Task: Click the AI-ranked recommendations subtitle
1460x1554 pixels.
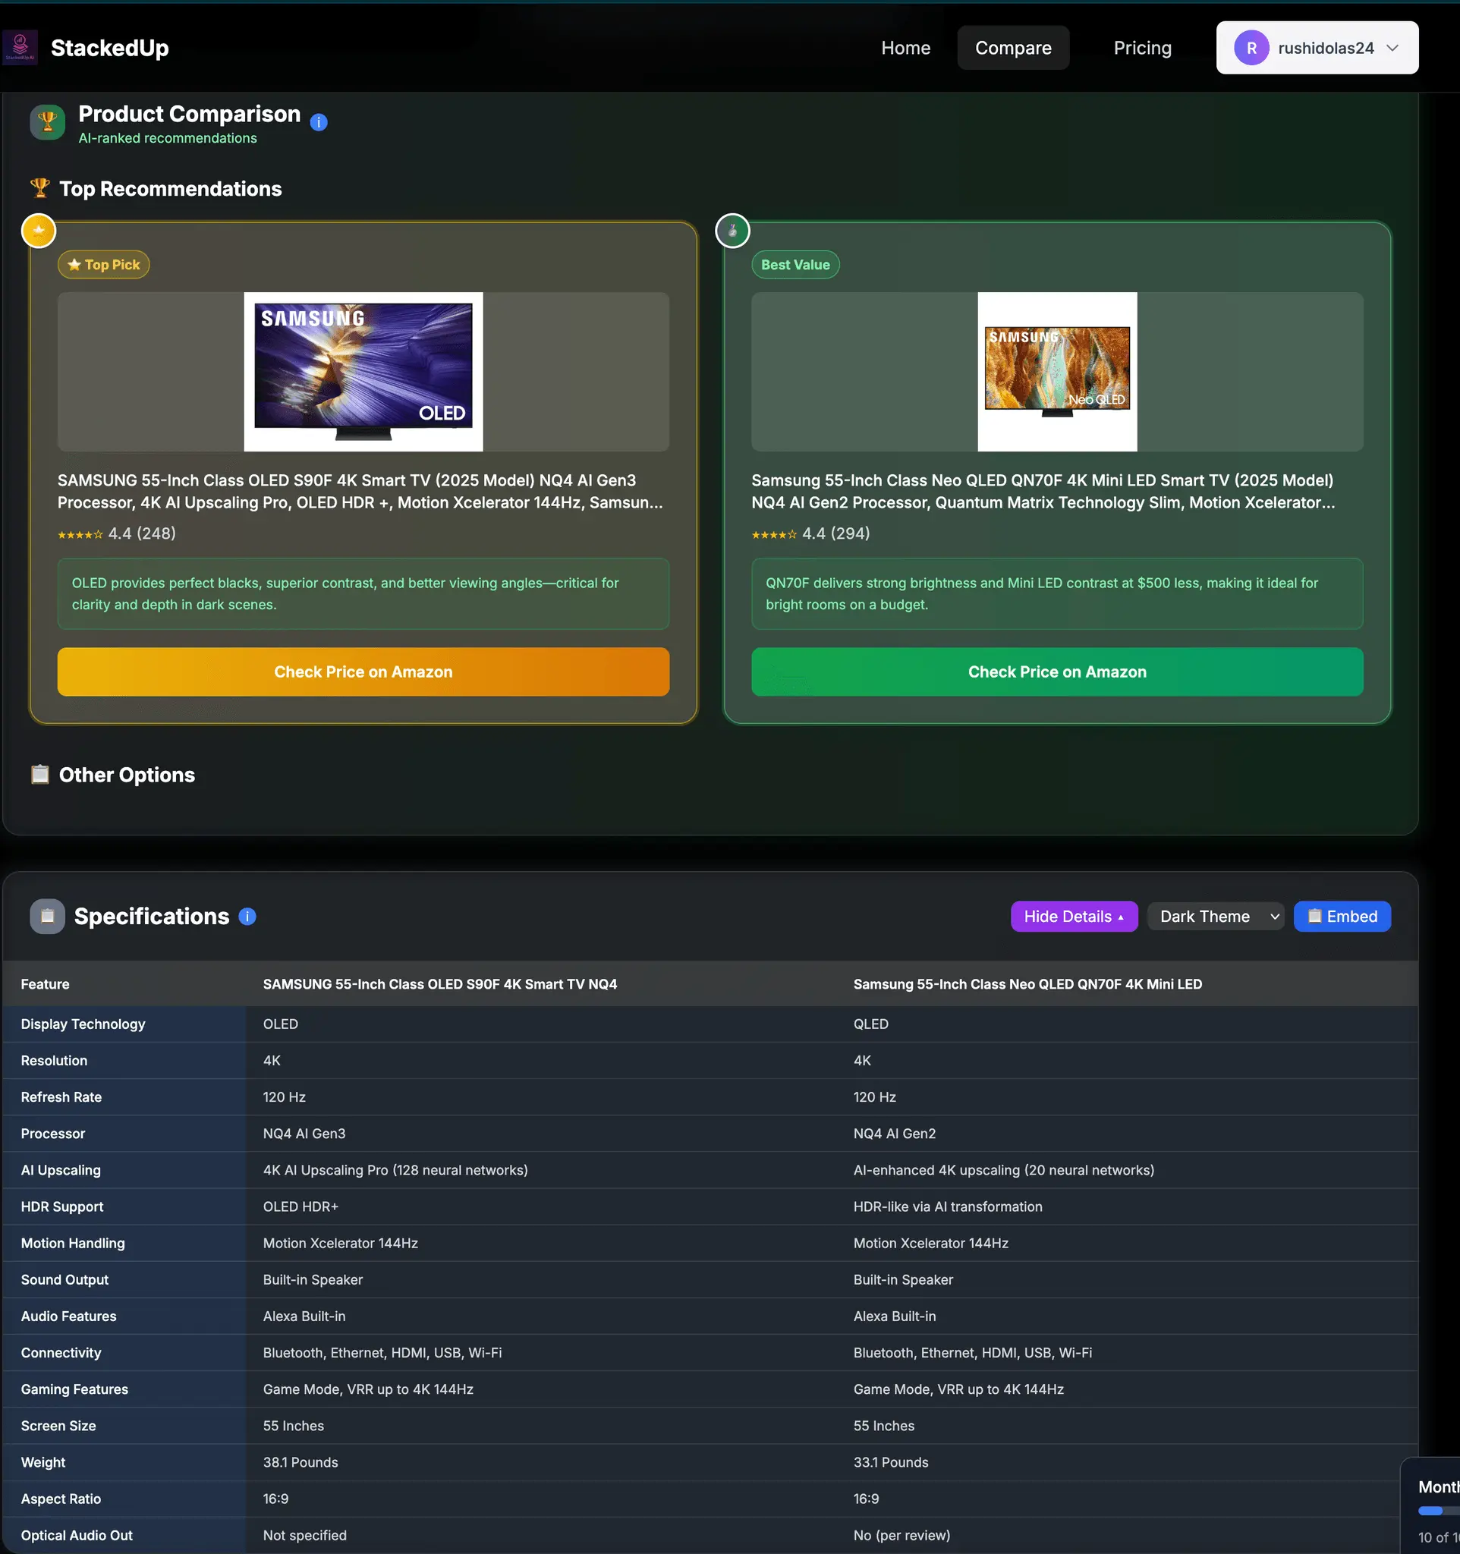Action: [167, 138]
